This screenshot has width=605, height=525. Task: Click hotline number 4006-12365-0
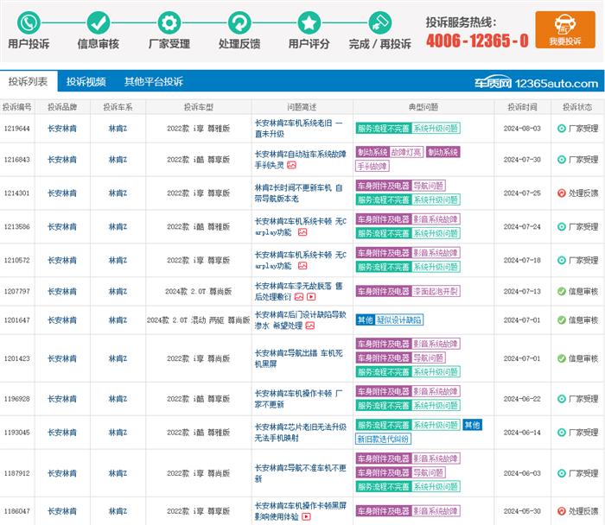477,40
